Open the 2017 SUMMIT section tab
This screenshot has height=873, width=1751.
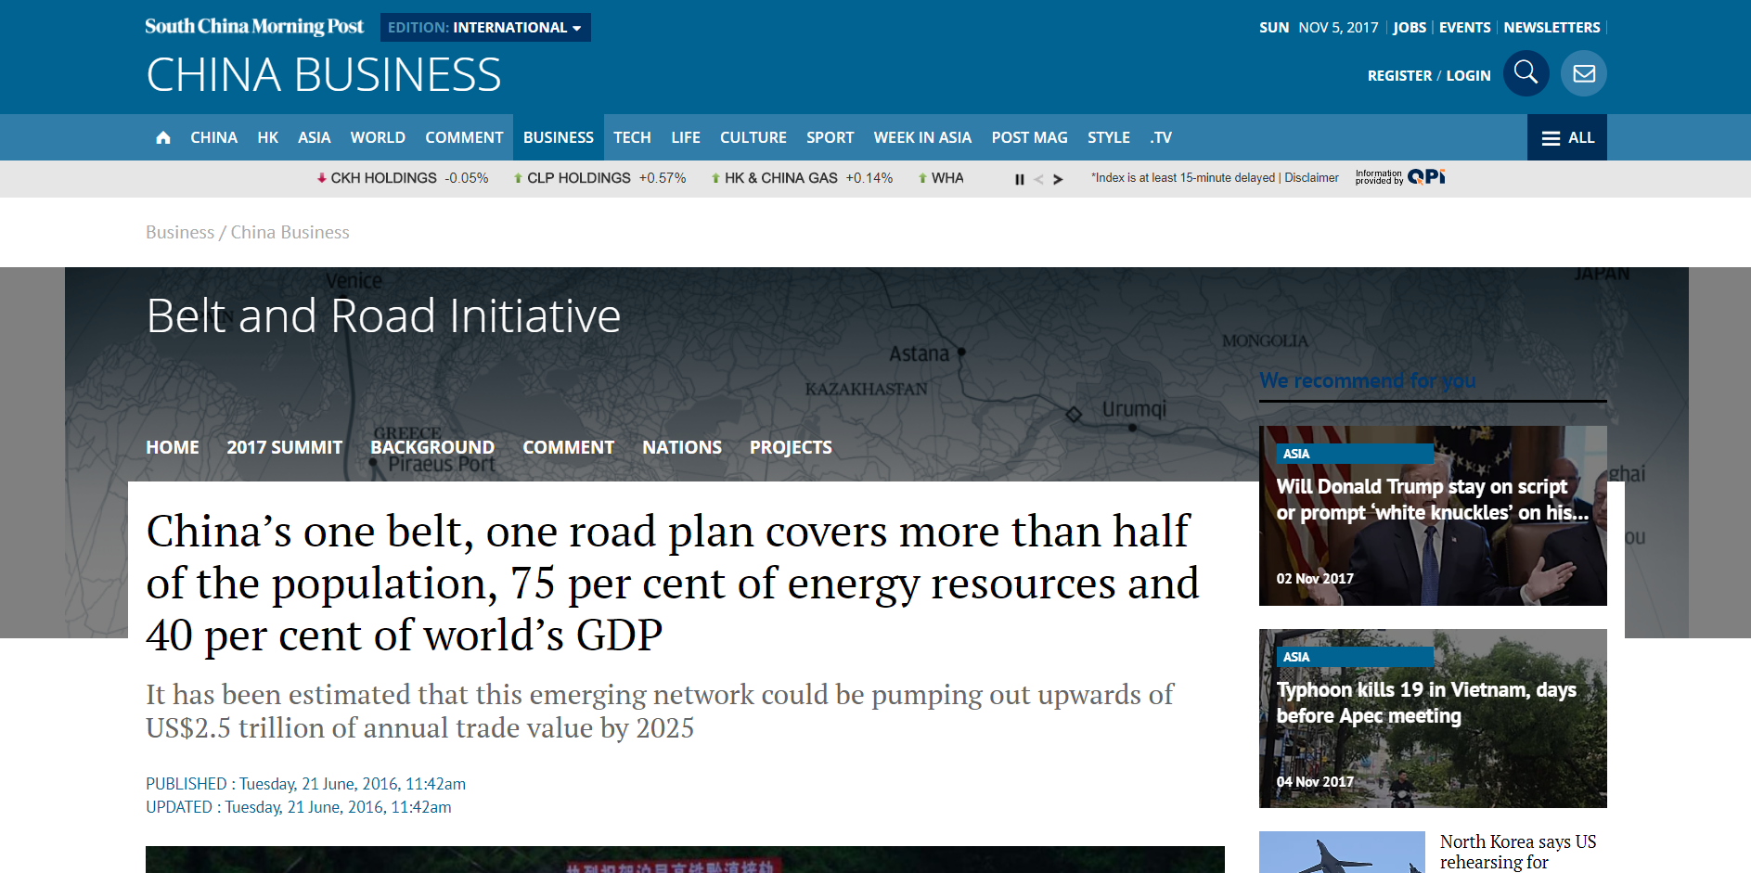coord(284,447)
